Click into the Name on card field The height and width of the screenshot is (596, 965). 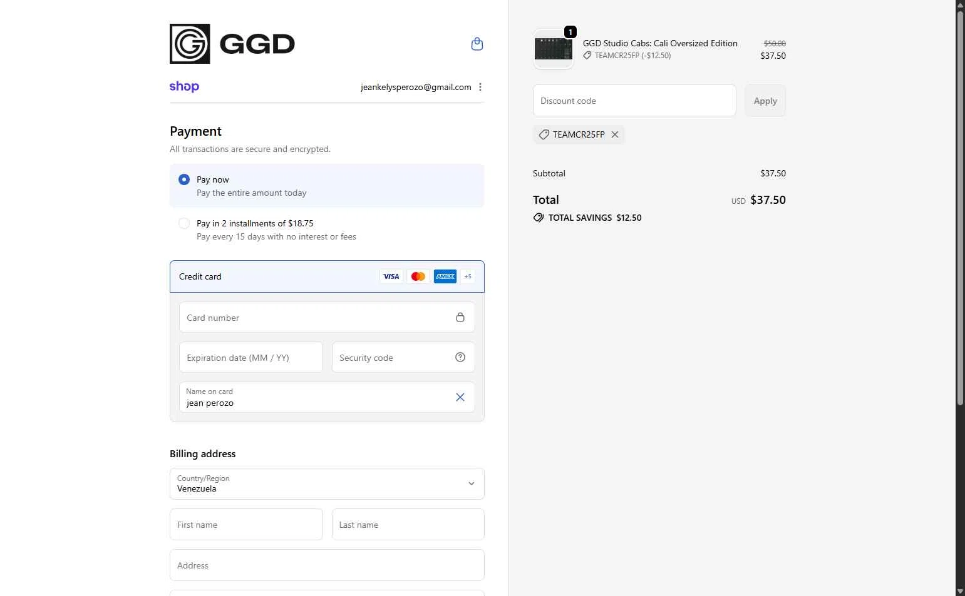[x=327, y=398]
